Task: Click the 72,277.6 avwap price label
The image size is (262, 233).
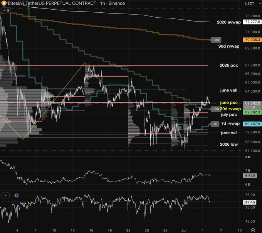Action: coord(252,22)
